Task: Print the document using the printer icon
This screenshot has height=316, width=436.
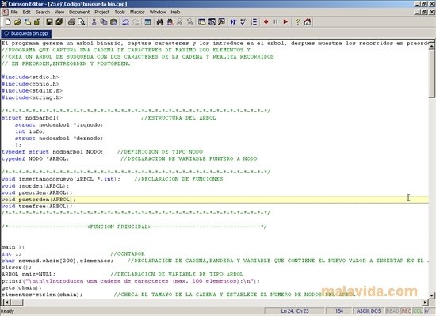Action: click(x=71, y=21)
